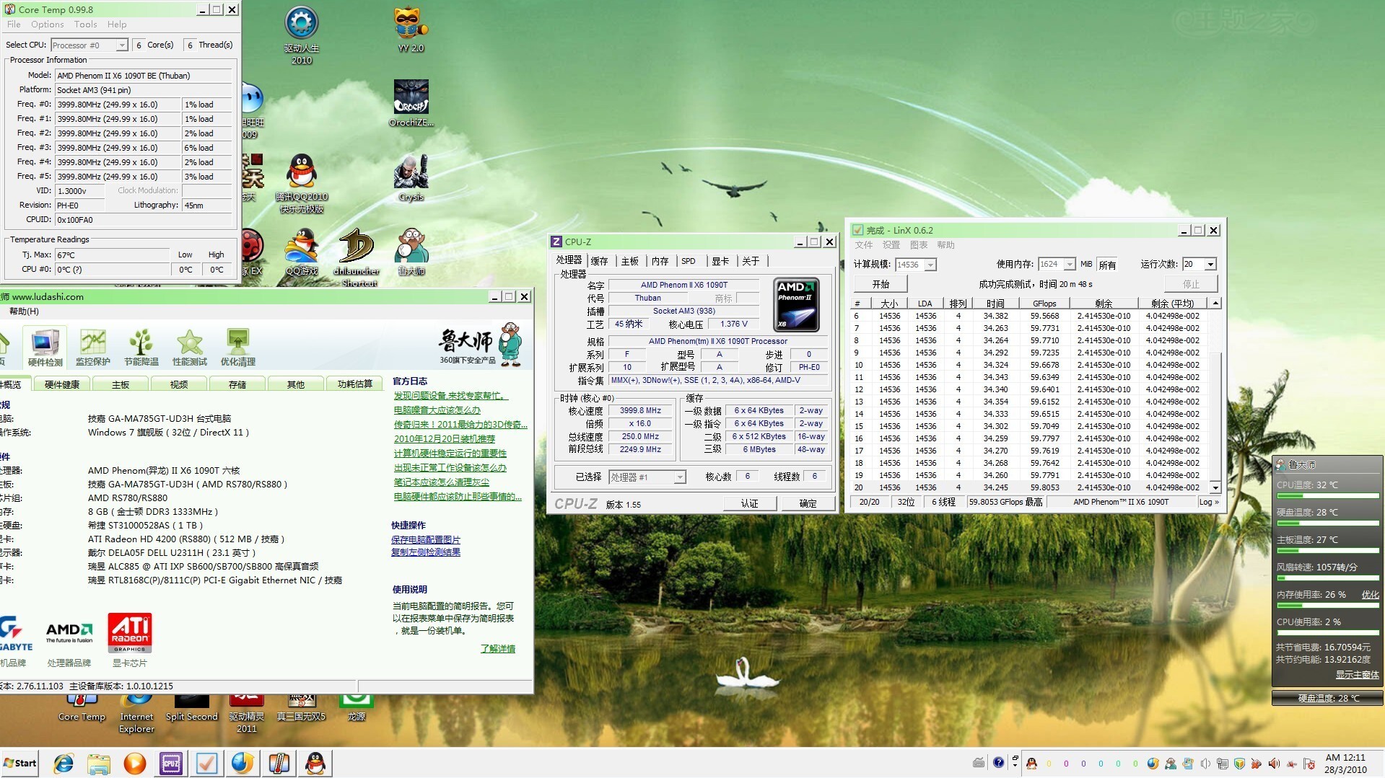The image size is (1385, 778).
Task: Select the 监控保护 monitoring icon
Action: coord(93,347)
